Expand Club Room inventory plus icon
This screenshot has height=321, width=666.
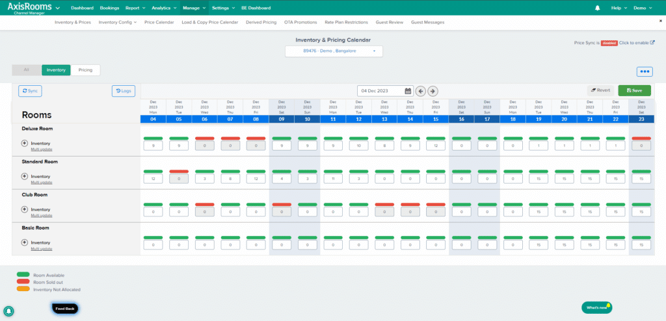(25, 209)
